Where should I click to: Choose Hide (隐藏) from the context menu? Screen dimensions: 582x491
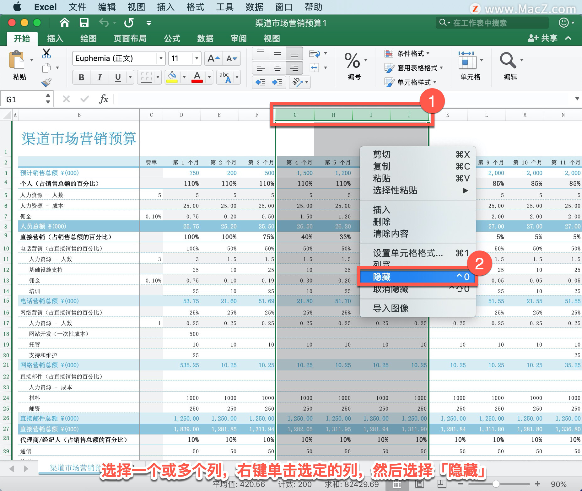pos(418,277)
